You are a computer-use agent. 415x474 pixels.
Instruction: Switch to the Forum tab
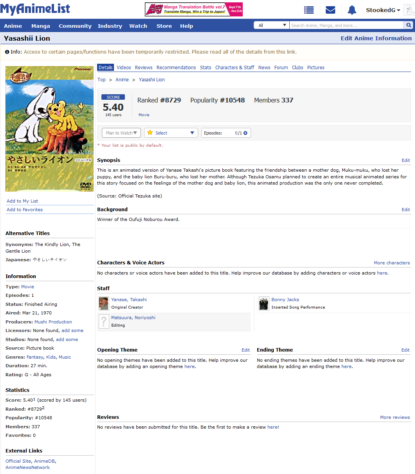tap(281, 68)
